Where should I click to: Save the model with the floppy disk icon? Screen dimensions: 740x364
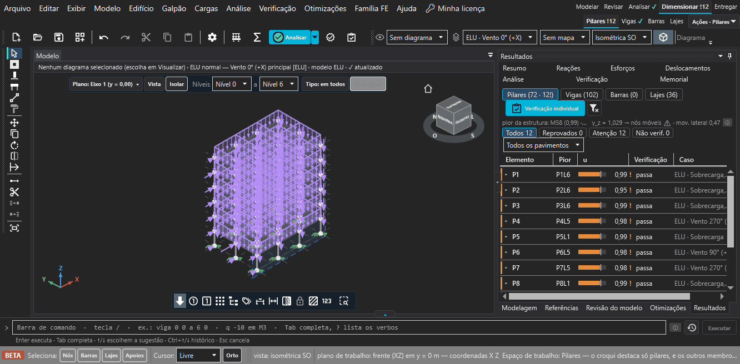click(x=59, y=37)
